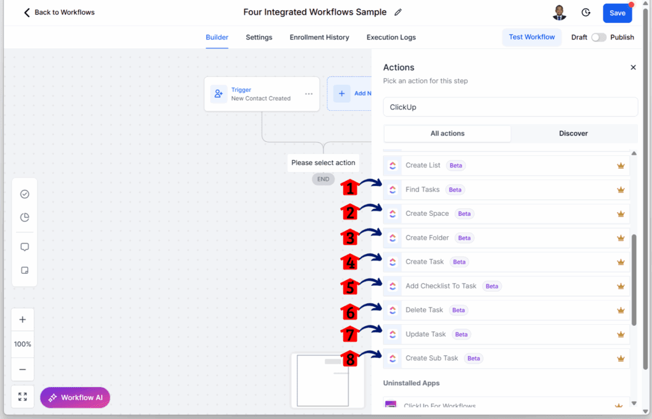Zoom in with the plus icon
Image resolution: width=652 pixels, height=419 pixels.
pyautogui.click(x=22, y=320)
